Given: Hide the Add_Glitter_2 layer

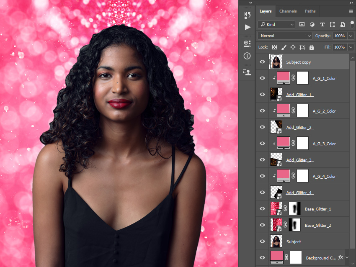Looking at the screenshot, I should coord(263,127).
